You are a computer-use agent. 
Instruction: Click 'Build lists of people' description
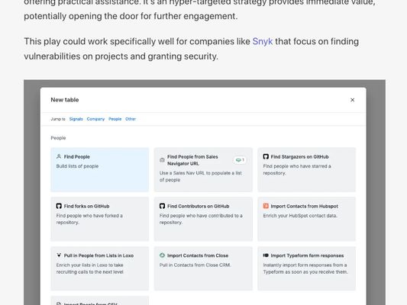point(77,166)
